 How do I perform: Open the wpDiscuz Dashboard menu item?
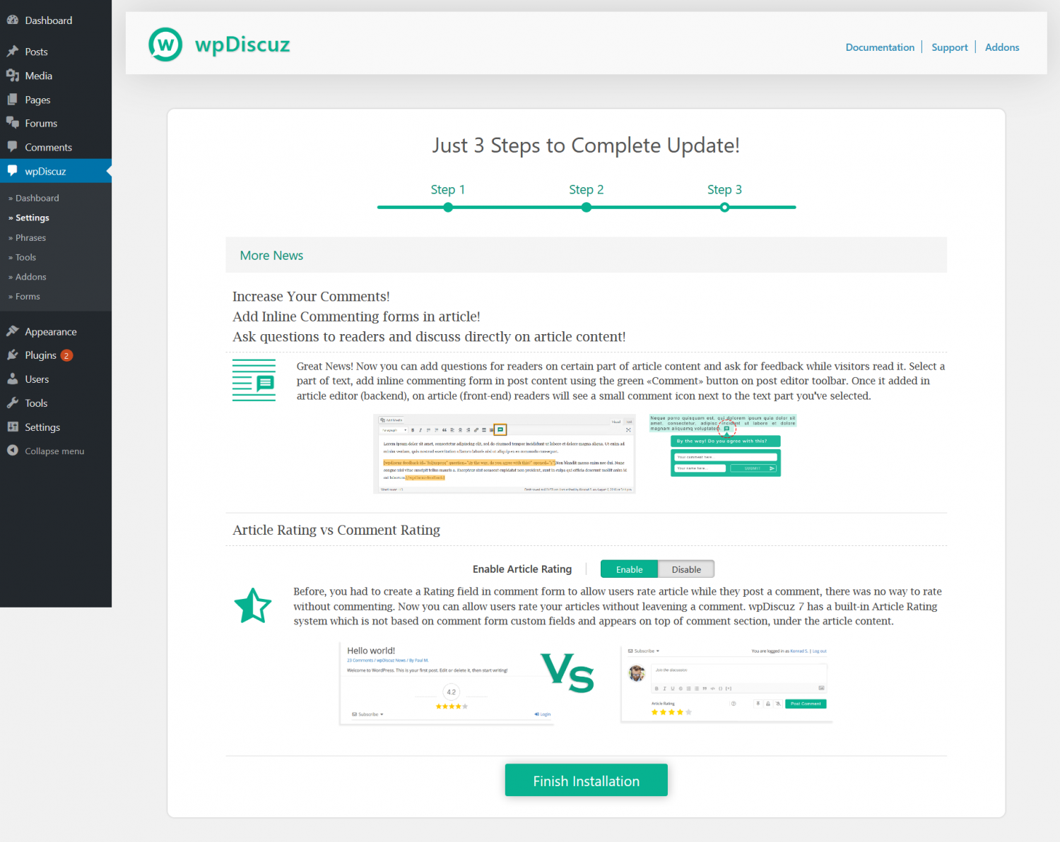coord(36,198)
